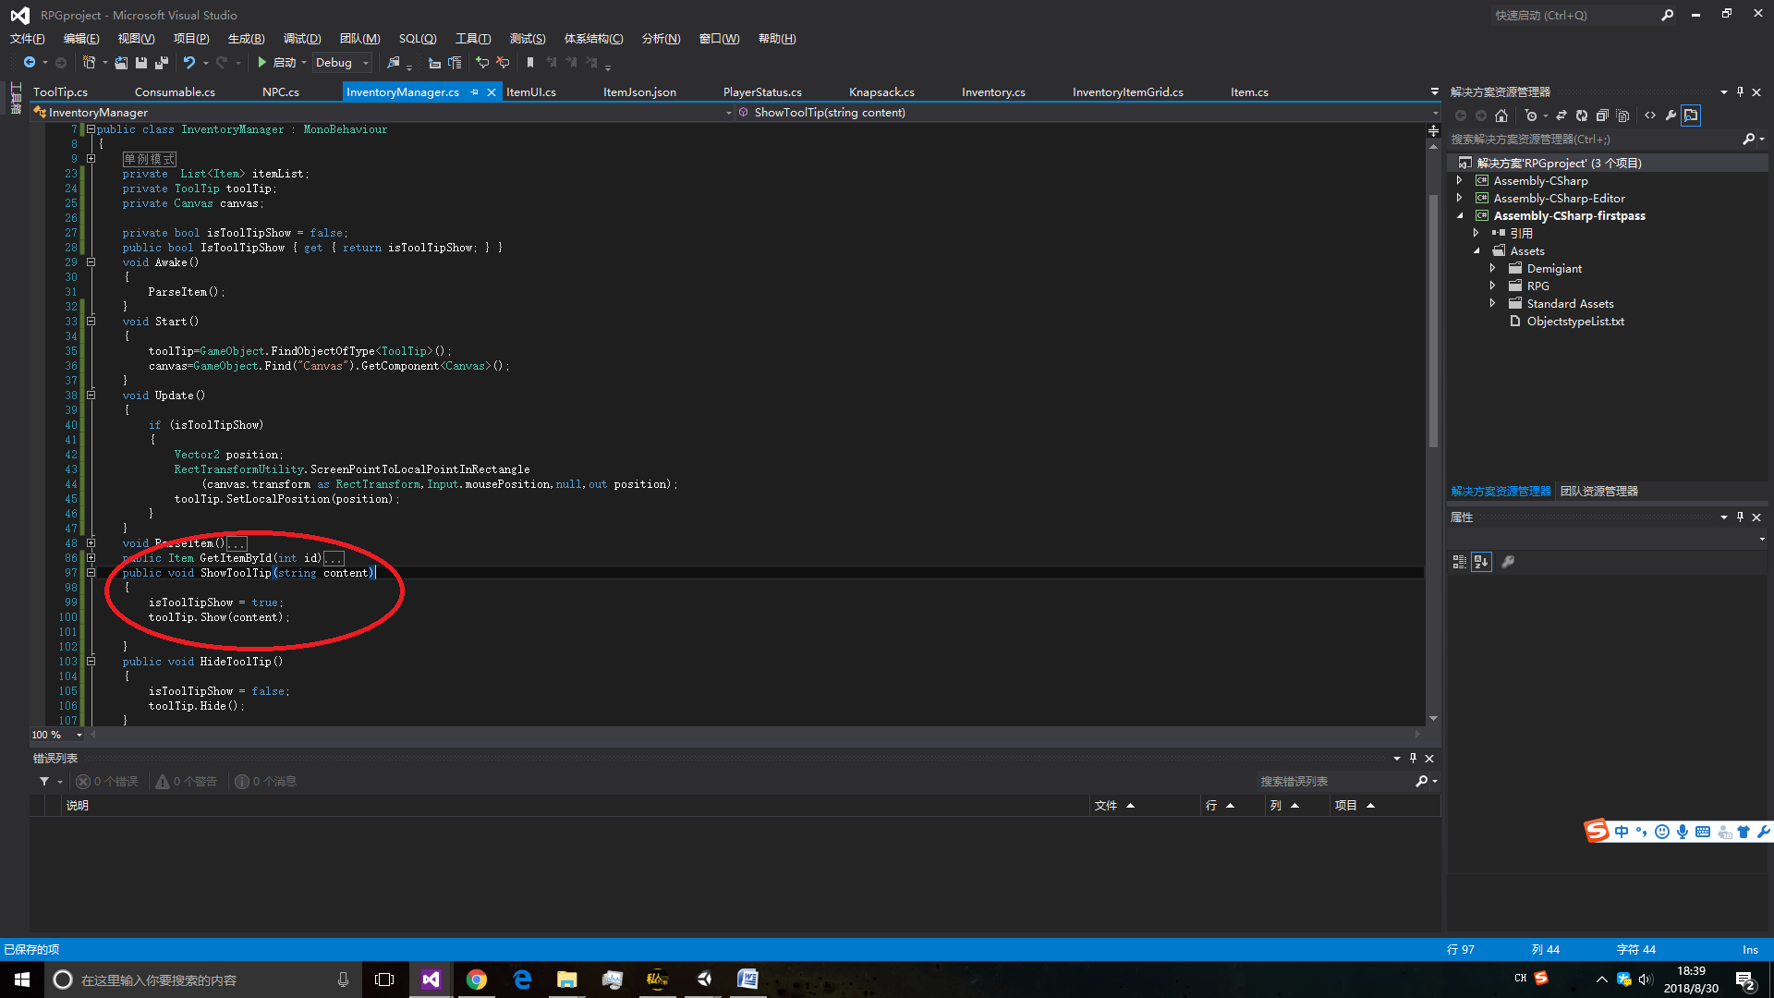Toggle the 0 个错误 errors filter
This screenshot has height=998, width=1774.
click(x=107, y=782)
